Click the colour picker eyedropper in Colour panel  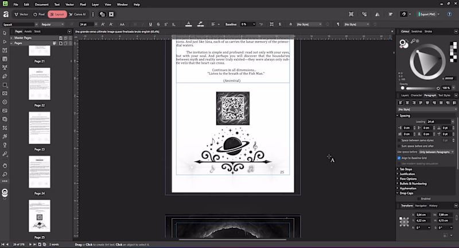pos(413,41)
